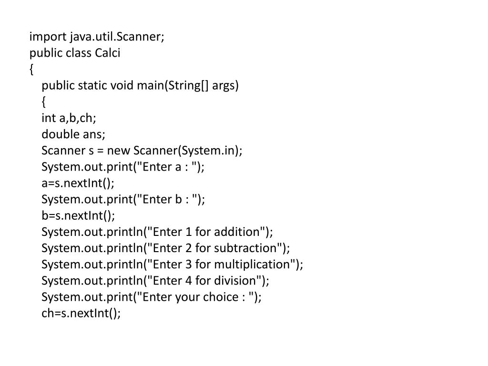
Task: Click the import java.util.Scanner line
Action: coord(97,37)
